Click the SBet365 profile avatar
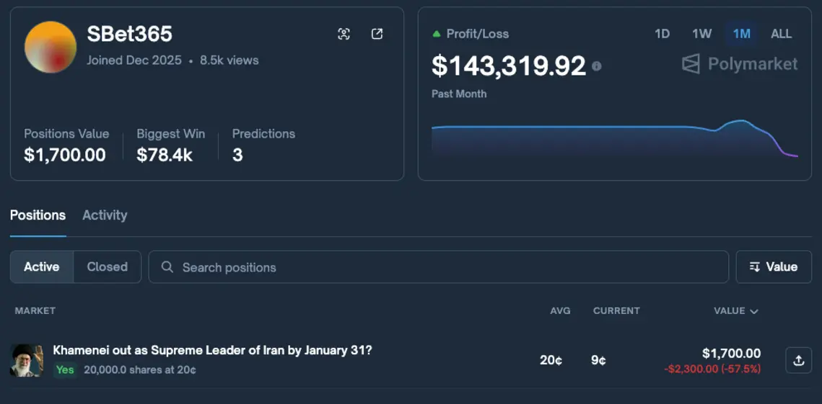This screenshot has height=404, width=822. [x=51, y=48]
